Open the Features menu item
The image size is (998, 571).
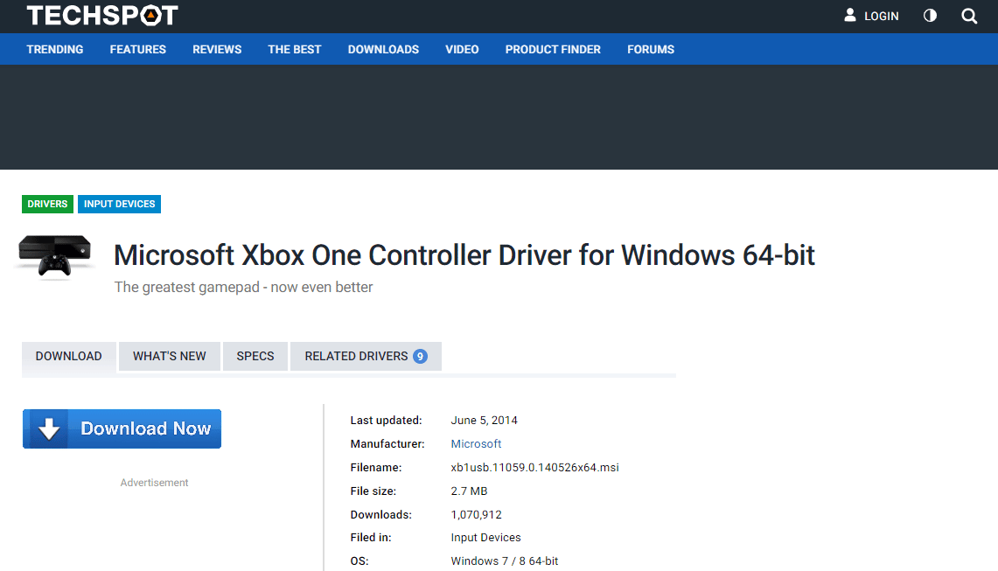137,50
